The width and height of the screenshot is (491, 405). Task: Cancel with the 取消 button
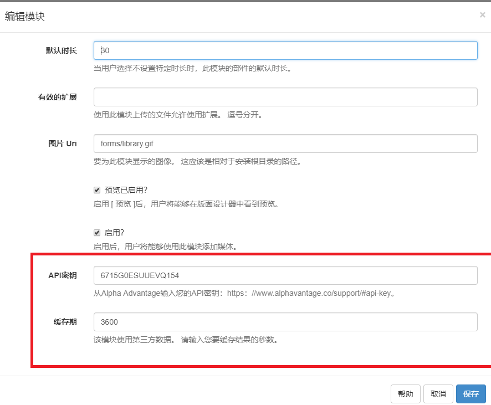pyautogui.click(x=438, y=394)
